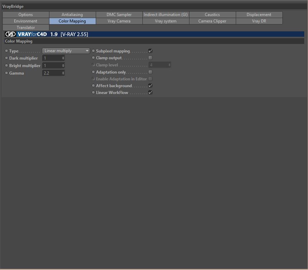Image resolution: width=308 pixels, height=270 pixels.
Task: Click the VRAYforC4D logo icon
Action: click(x=11, y=34)
